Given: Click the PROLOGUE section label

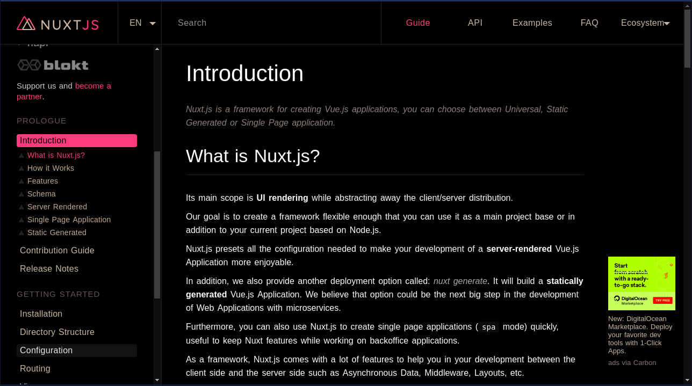Looking at the screenshot, I should 41,121.
